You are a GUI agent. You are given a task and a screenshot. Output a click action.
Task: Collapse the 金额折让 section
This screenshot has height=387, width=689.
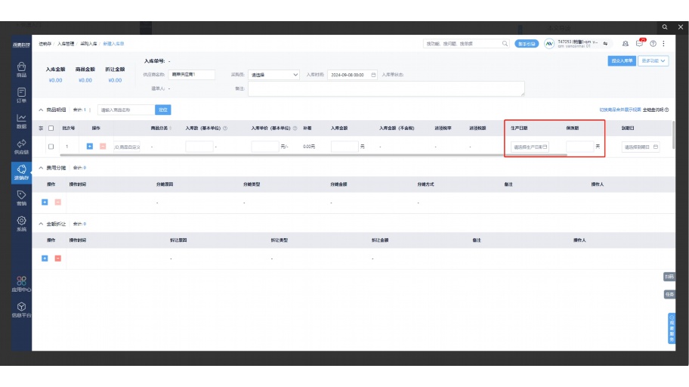(x=41, y=224)
